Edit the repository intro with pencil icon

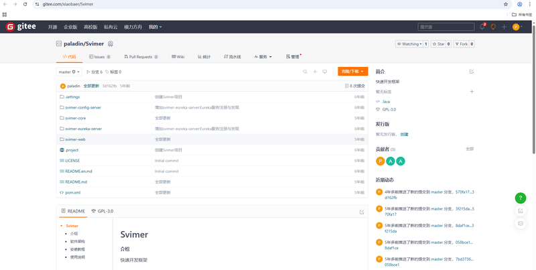(x=472, y=72)
